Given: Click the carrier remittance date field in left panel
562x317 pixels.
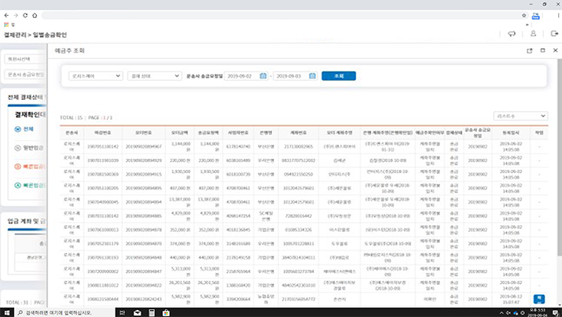Looking at the screenshot, I should click(x=25, y=75).
